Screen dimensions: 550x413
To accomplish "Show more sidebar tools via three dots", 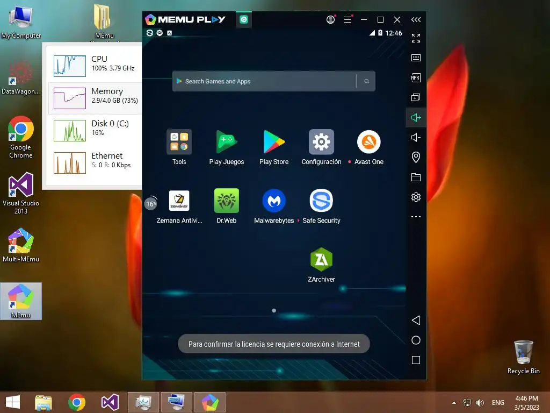I will pos(416,217).
